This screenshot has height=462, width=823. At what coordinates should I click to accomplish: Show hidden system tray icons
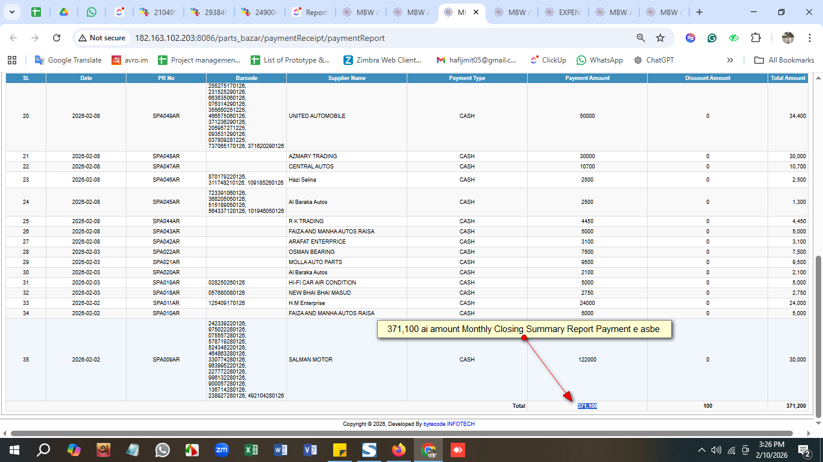coord(701,450)
